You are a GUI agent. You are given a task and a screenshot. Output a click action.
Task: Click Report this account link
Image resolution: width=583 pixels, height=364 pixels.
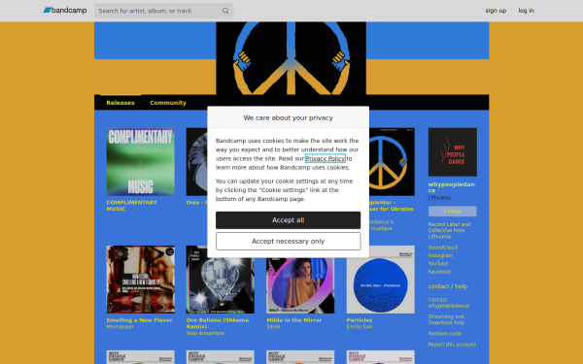pyautogui.click(x=452, y=345)
